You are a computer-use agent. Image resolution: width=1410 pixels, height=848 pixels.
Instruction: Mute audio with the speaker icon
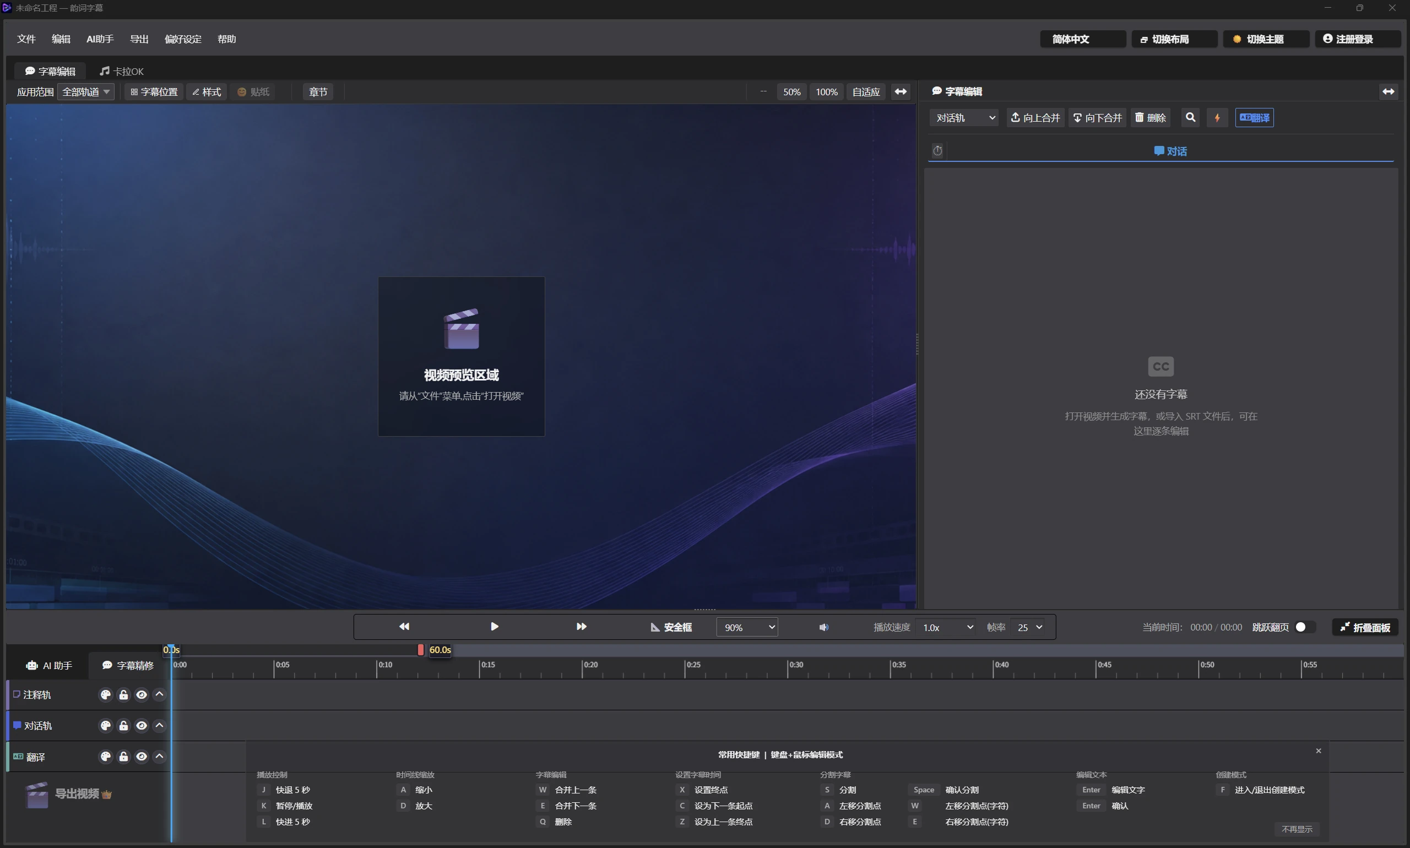coord(823,627)
